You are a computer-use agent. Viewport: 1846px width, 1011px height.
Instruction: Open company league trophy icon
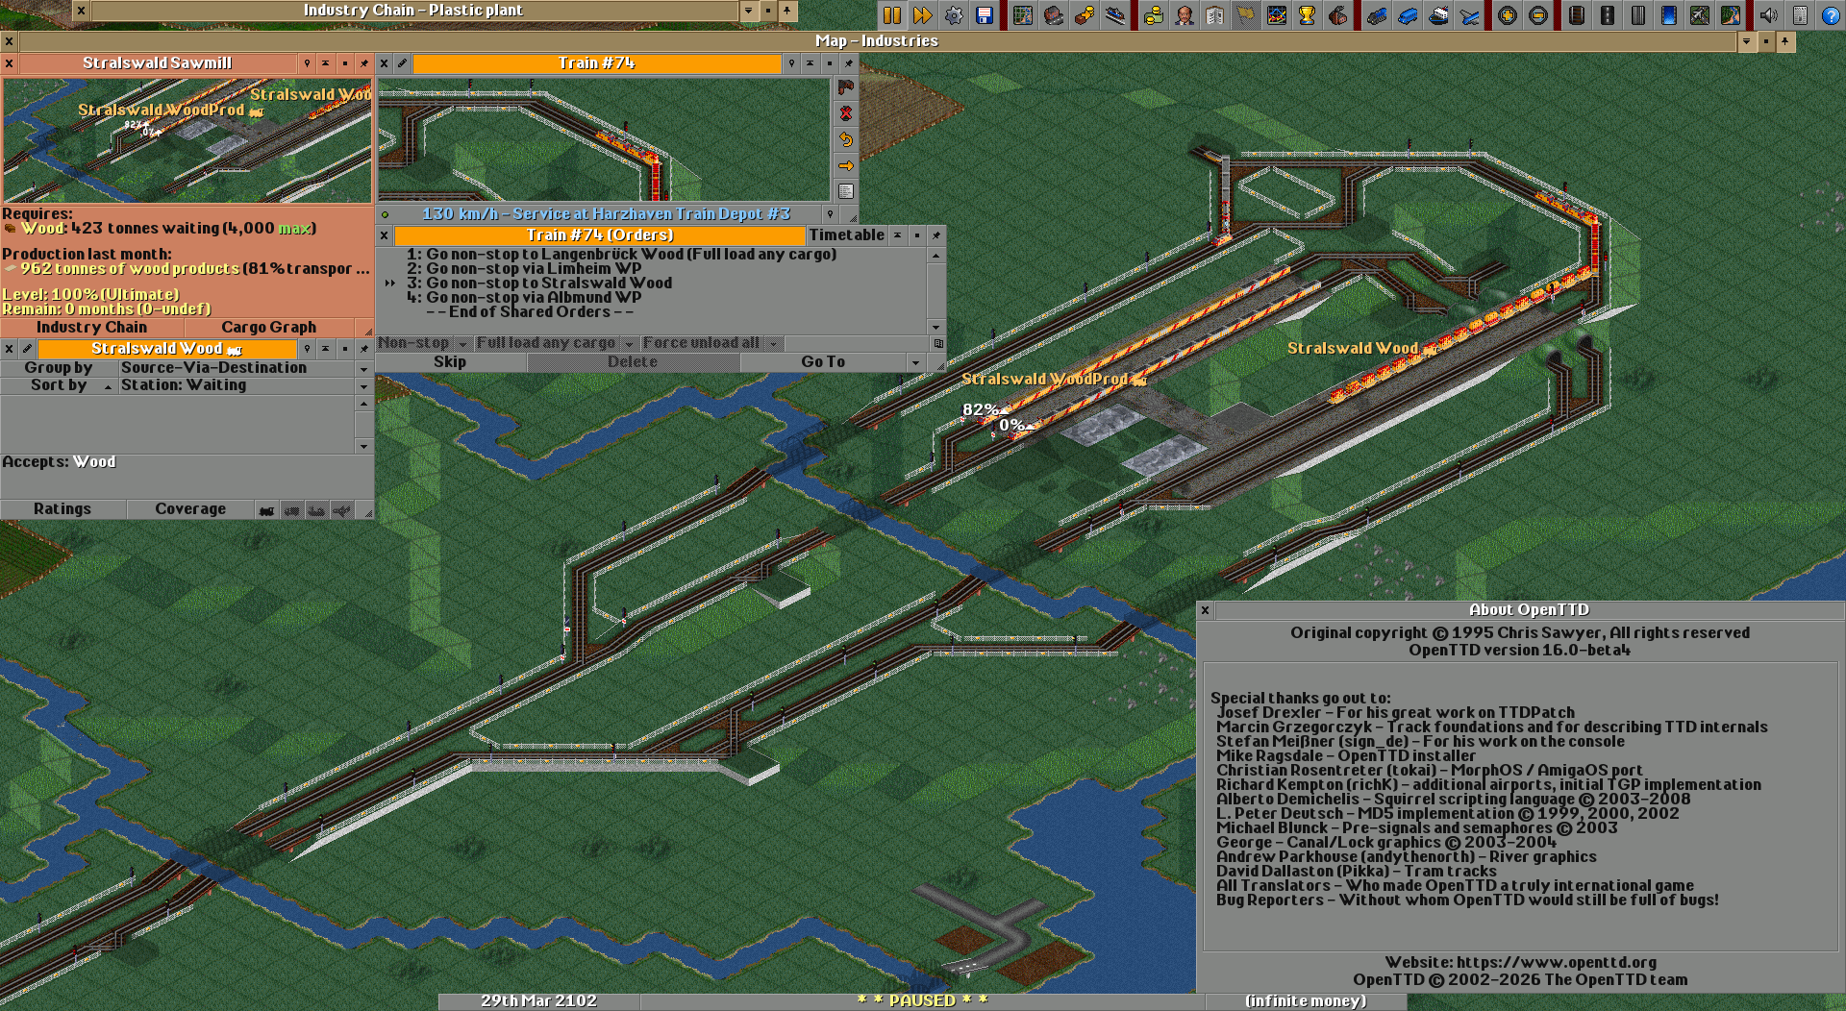coord(1308,15)
